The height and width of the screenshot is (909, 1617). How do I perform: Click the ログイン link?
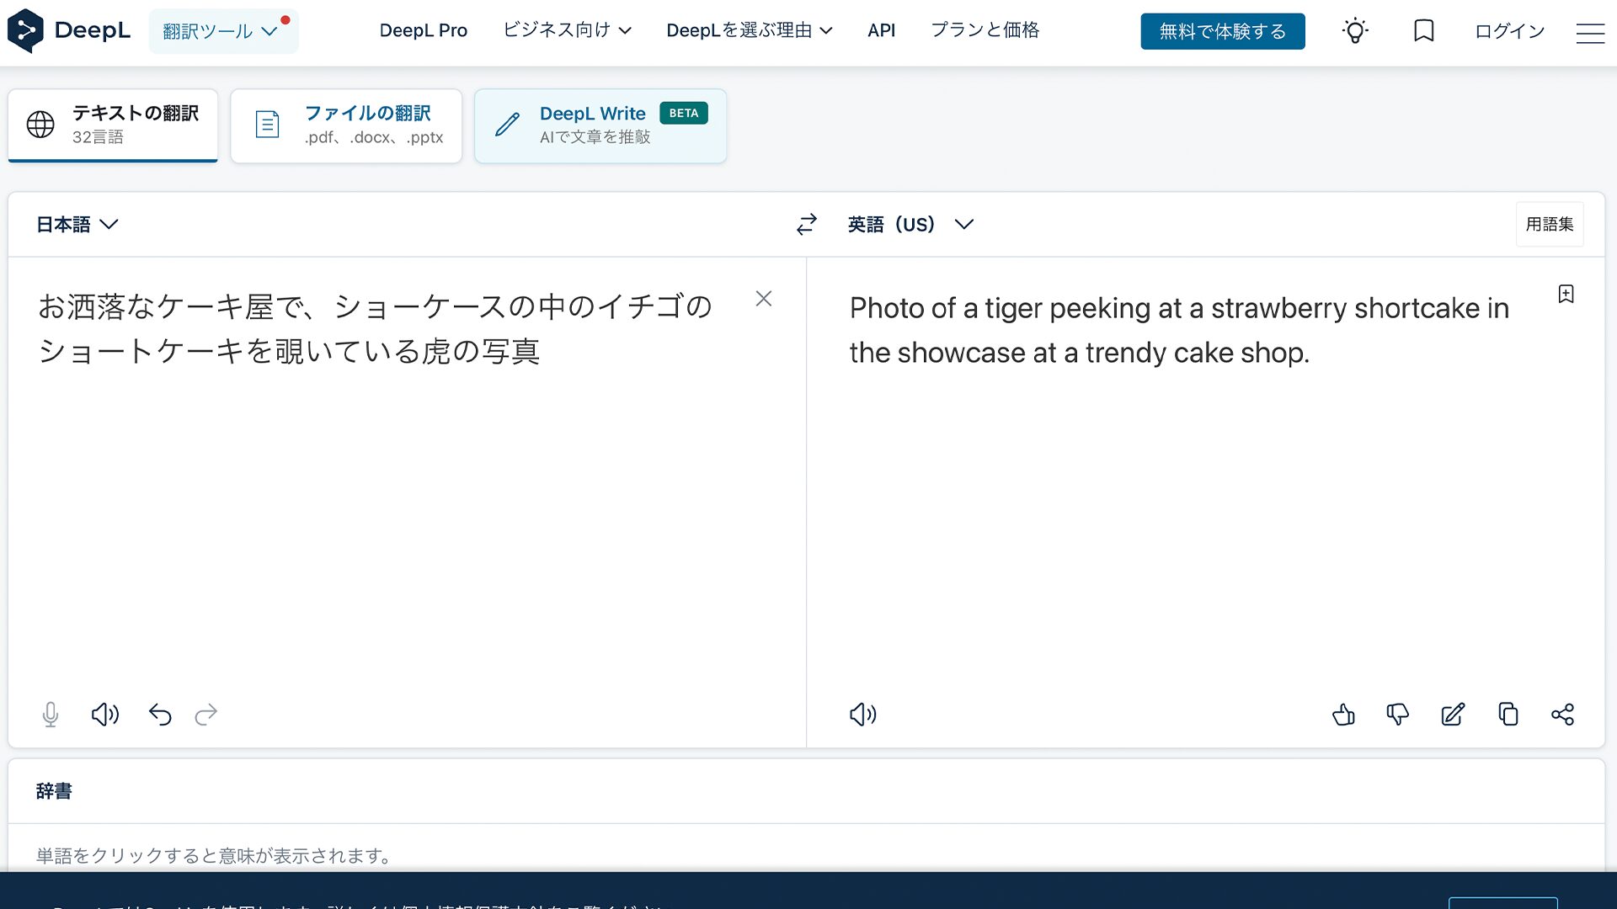[x=1509, y=31]
